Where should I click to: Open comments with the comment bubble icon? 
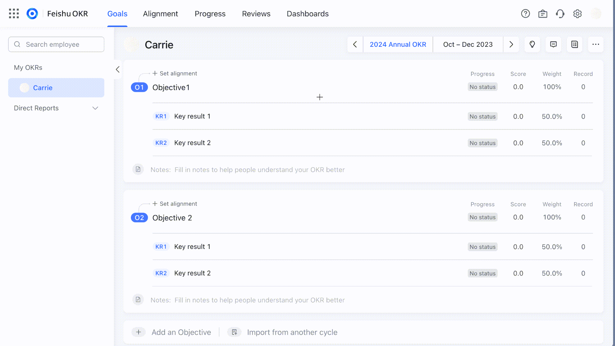coord(553,44)
